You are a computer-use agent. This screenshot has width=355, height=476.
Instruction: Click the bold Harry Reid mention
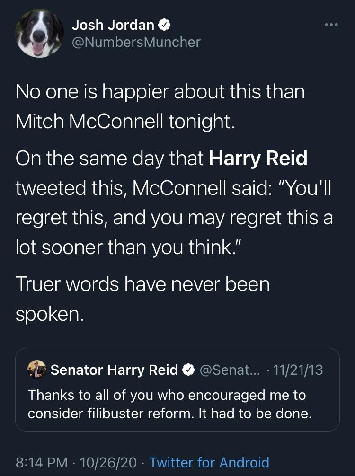(258, 159)
